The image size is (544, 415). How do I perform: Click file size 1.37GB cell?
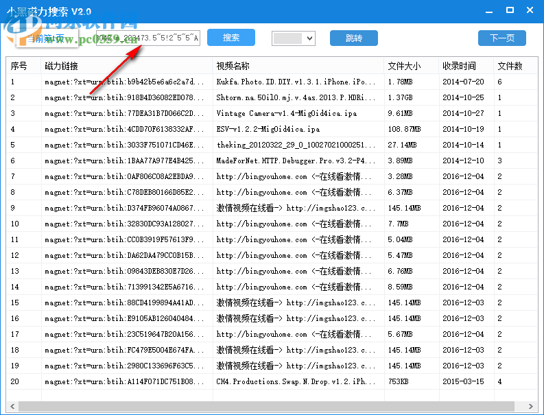pos(400,97)
